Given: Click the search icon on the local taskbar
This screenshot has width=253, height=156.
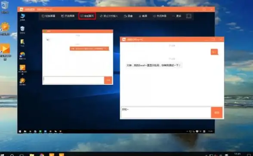Looking at the screenshot, I should (x=12, y=155).
